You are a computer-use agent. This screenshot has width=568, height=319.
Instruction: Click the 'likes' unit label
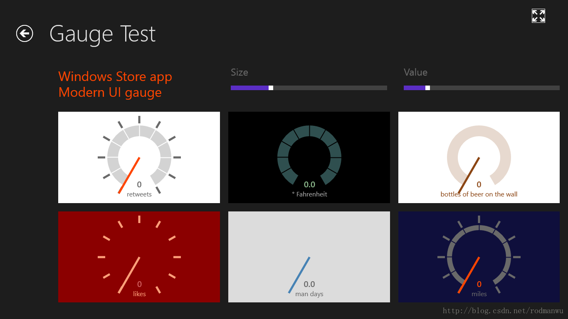pos(139,294)
